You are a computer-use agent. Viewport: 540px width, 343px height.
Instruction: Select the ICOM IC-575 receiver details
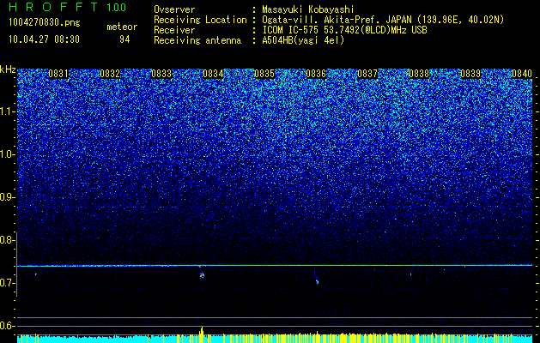coord(344,30)
